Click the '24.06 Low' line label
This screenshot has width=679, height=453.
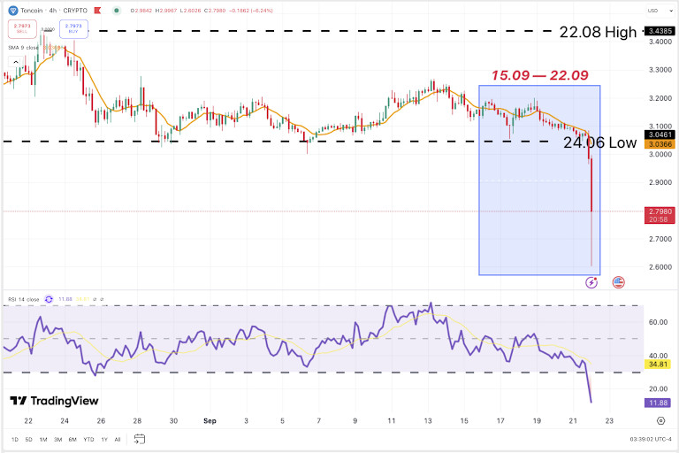pos(600,142)
